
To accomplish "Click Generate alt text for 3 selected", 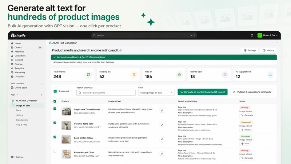I will (x=203, y=92).
